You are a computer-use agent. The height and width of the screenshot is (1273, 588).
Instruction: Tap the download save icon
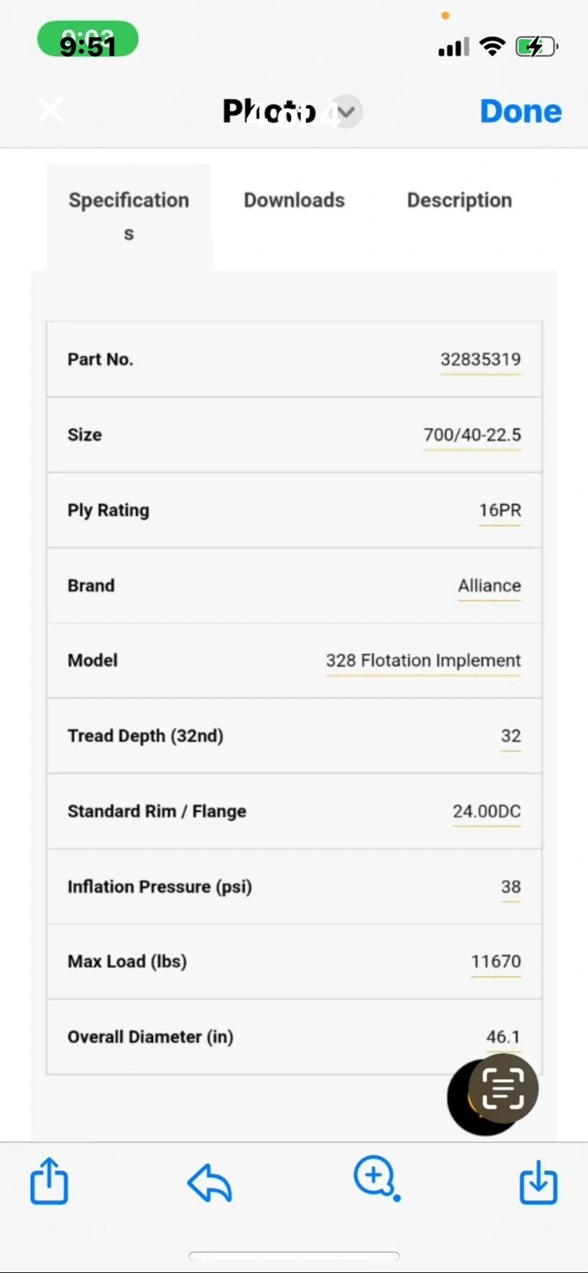tap(538, 1182)
